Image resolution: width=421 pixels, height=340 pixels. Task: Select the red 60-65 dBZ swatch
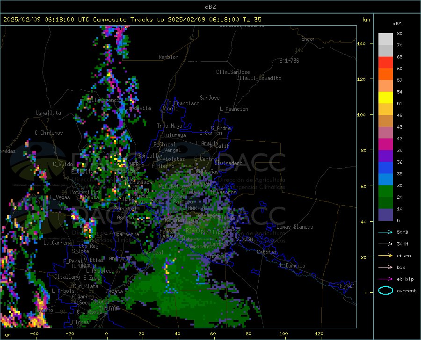[x=385, y=63]
